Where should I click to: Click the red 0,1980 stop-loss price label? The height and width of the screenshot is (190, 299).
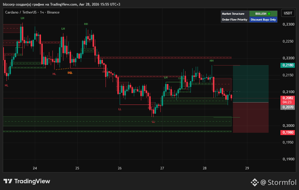288,132
